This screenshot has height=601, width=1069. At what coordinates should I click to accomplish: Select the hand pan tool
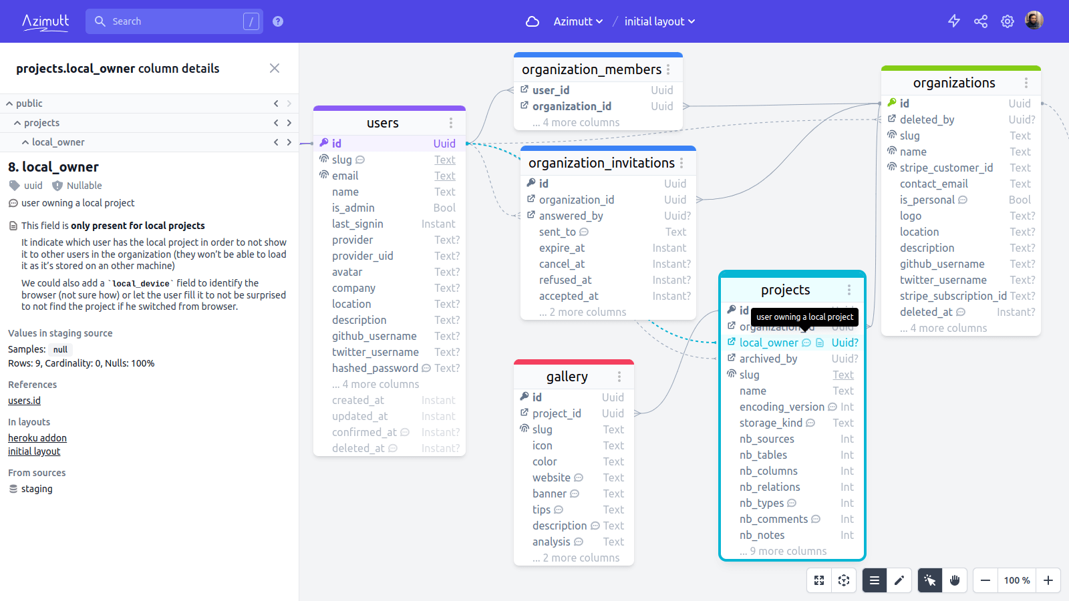[955, 580]
